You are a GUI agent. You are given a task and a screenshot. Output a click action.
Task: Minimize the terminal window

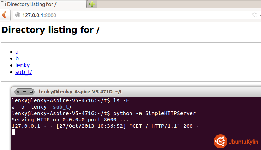(24, 92)
